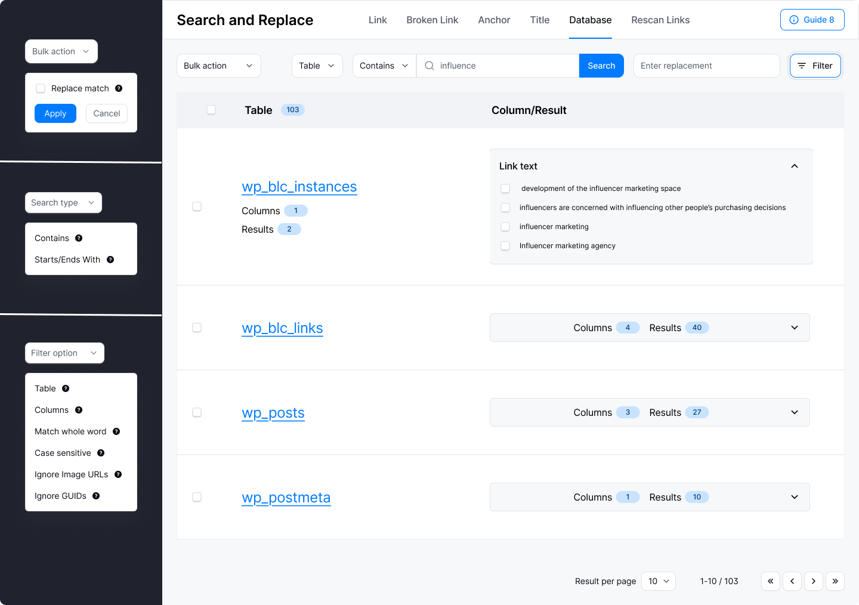Collapse the Link text results panel
The image size is (859, 605).
(795, 166)
